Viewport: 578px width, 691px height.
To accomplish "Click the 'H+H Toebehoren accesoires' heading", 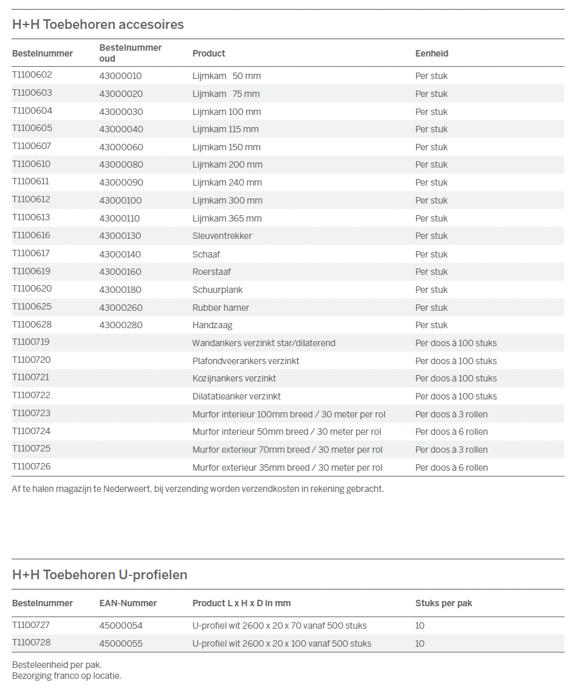I will tap(98, 25).
